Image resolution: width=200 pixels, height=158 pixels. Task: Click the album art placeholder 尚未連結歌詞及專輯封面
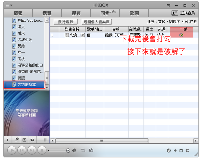(27, 113)
